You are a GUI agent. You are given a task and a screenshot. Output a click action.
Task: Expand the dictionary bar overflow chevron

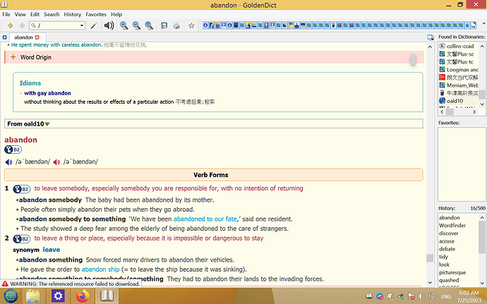(x=483, y=23)
